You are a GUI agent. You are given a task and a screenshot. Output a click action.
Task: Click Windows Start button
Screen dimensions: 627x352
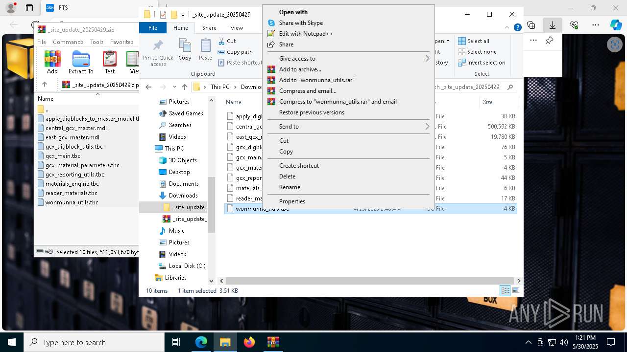11,342
